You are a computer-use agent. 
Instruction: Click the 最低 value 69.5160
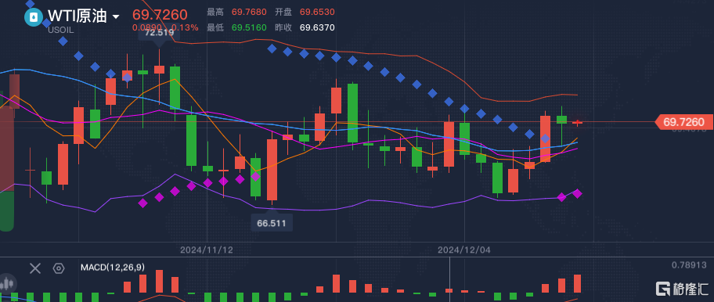pos(249,27)
